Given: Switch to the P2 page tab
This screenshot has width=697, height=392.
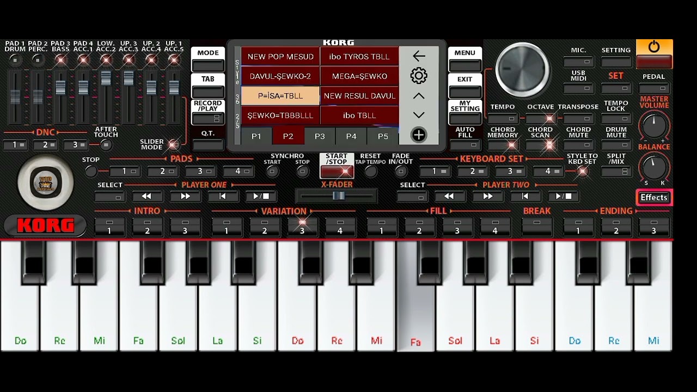Looking at the screenshot, I should pyautogui.click(x=288, y=136).
